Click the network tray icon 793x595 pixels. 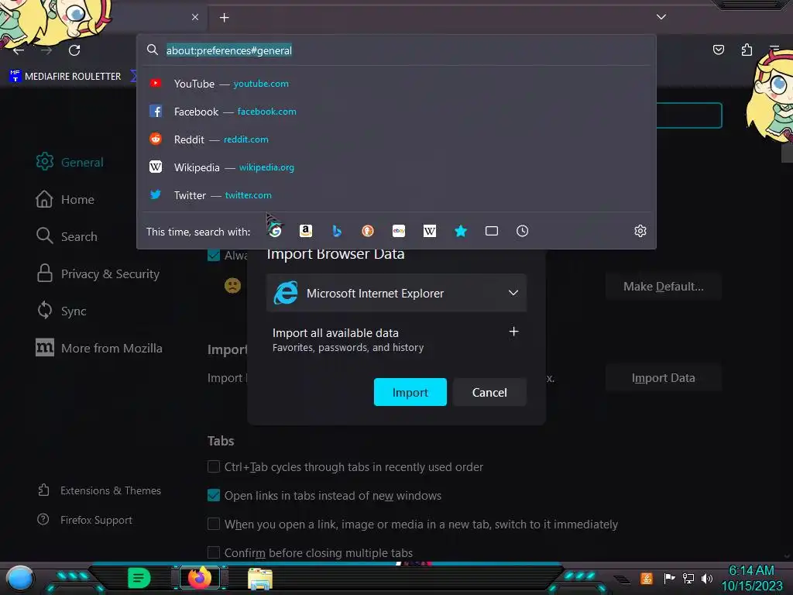(x=688, y=578)
